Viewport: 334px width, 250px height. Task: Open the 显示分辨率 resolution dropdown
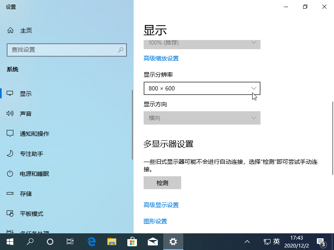click(x=202, y=88)
